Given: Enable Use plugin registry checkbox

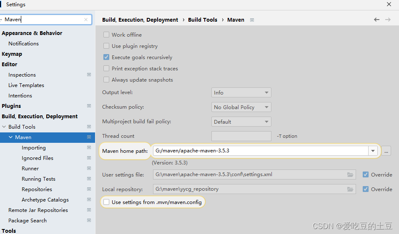Looking at the screenshot, I should click(106, 46).
